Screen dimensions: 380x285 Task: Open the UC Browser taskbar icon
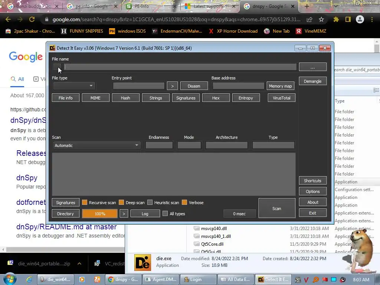click(x=97, y=279)
